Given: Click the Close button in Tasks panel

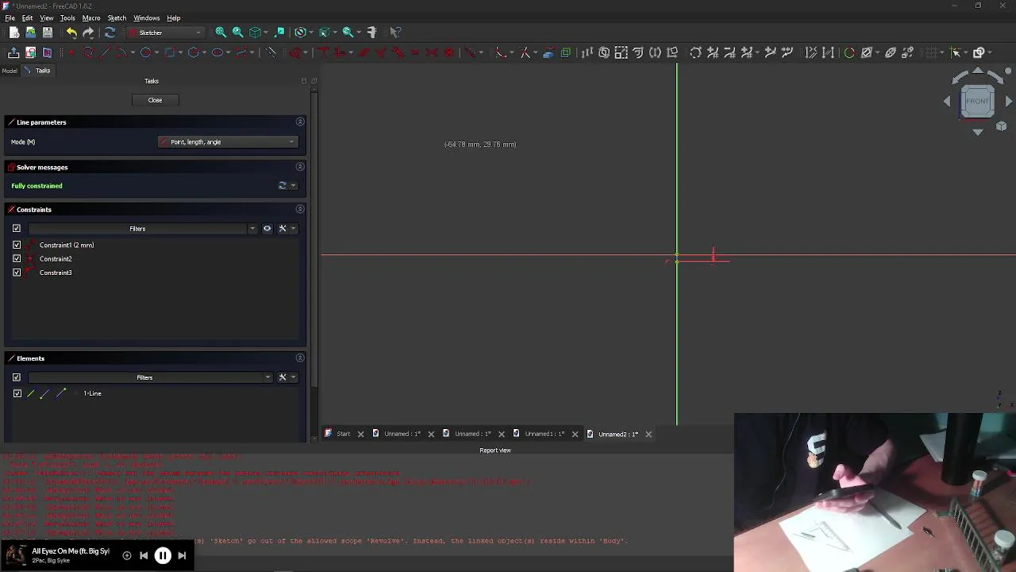Looking at the screenshot, I should 155,100.
